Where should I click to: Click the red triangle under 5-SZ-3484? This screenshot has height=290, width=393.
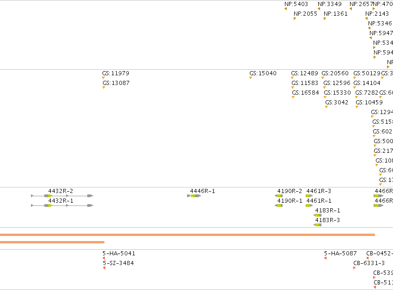point(104,268)
